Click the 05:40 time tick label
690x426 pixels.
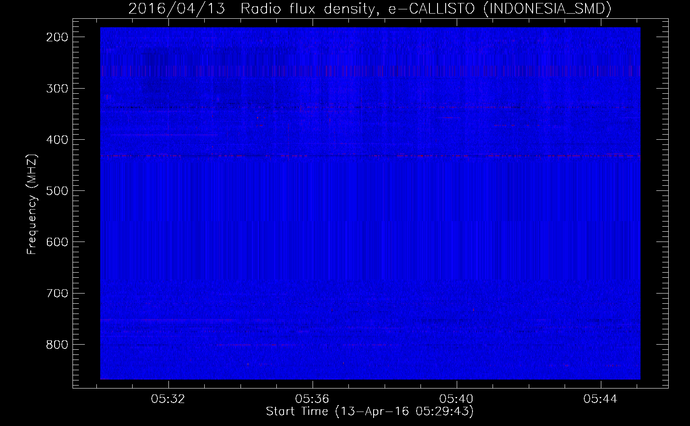coord(456,399)
